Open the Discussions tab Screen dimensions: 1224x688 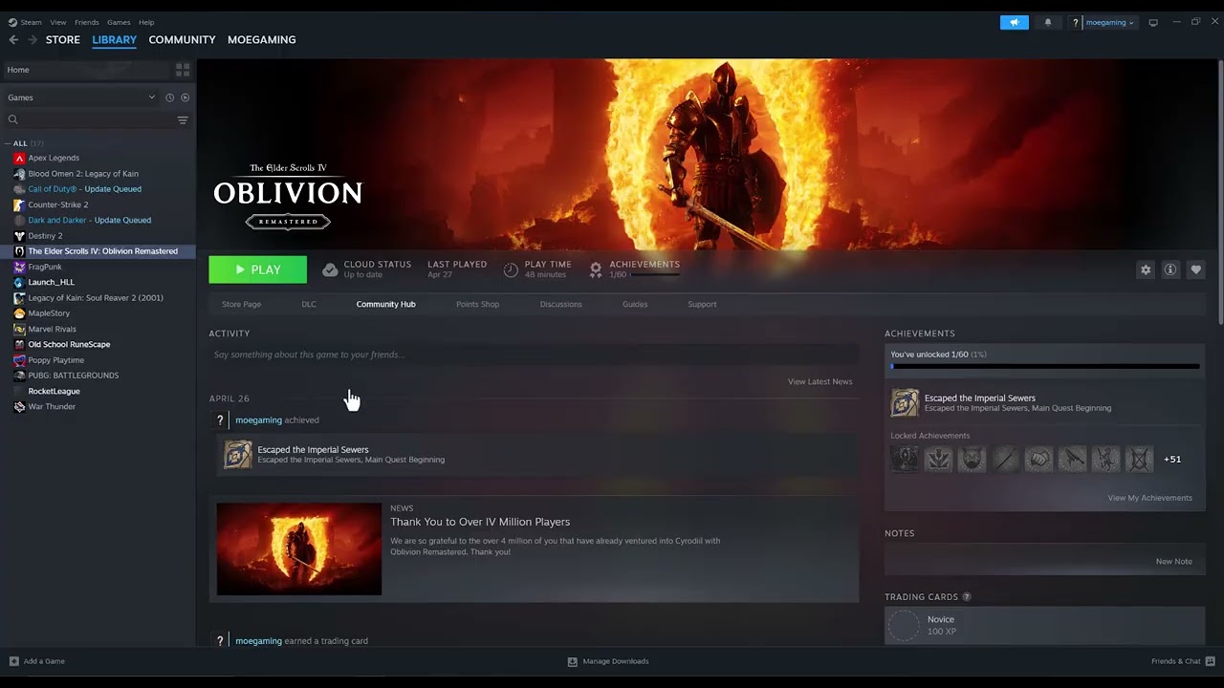pyautogui.click(x=560, y=305)
